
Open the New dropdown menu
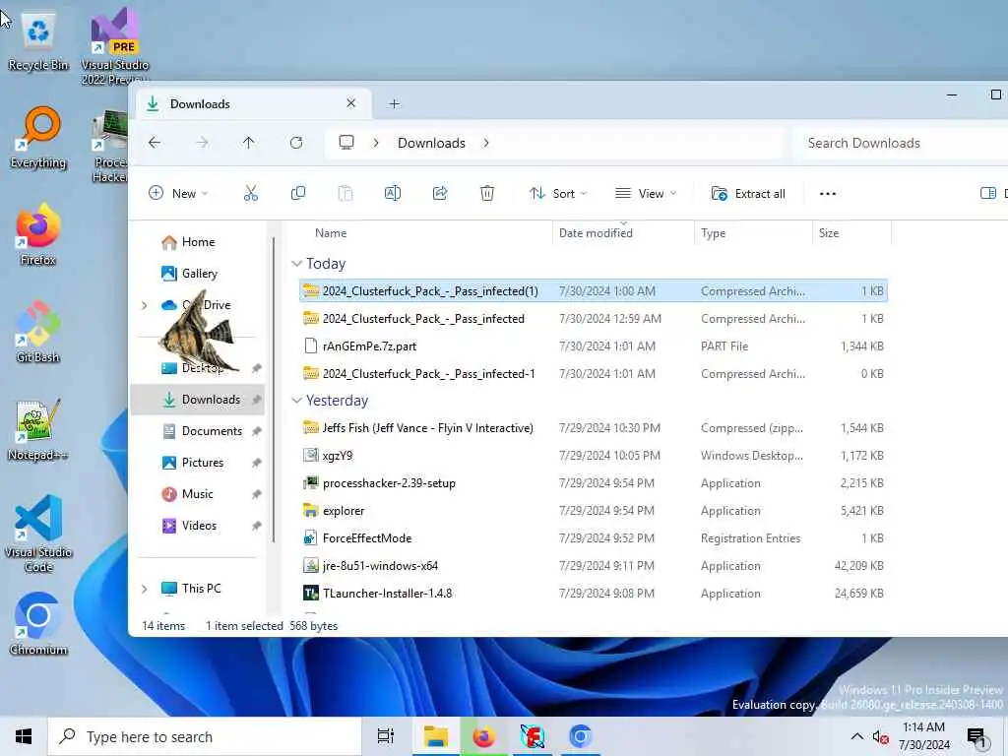pos(178,194)
